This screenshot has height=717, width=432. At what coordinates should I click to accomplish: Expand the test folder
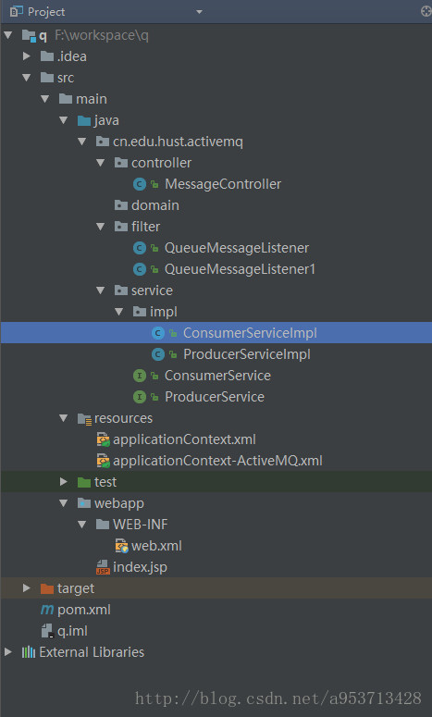pos(64,482)
